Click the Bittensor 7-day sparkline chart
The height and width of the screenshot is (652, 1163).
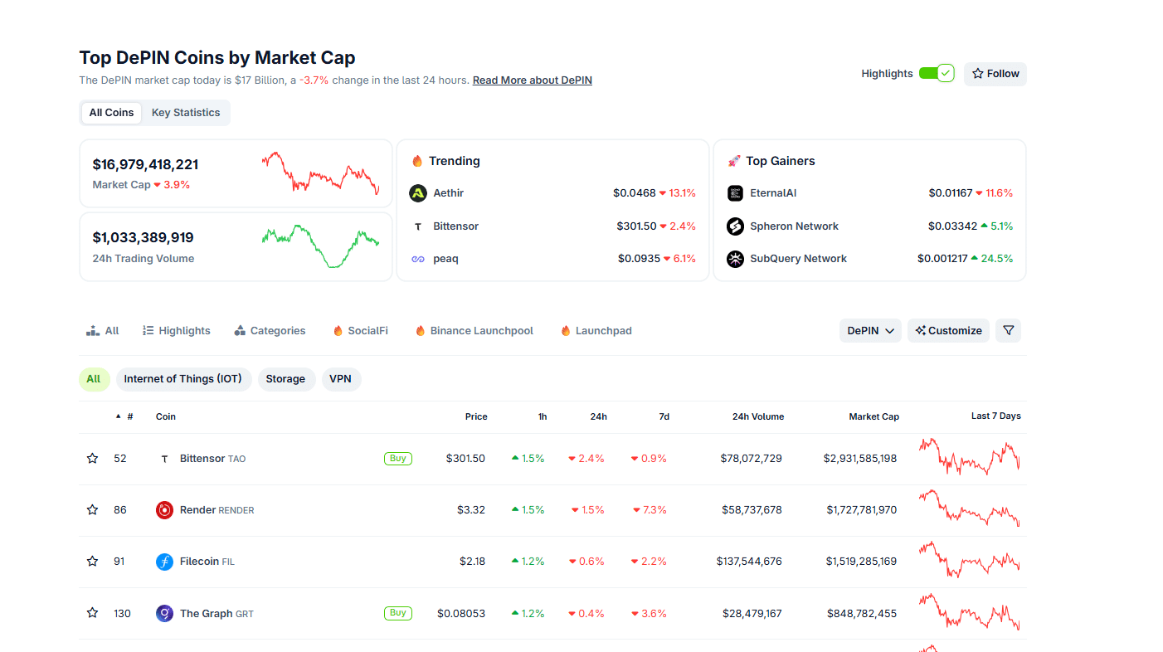pyautogui.click(x=969, y=457)
